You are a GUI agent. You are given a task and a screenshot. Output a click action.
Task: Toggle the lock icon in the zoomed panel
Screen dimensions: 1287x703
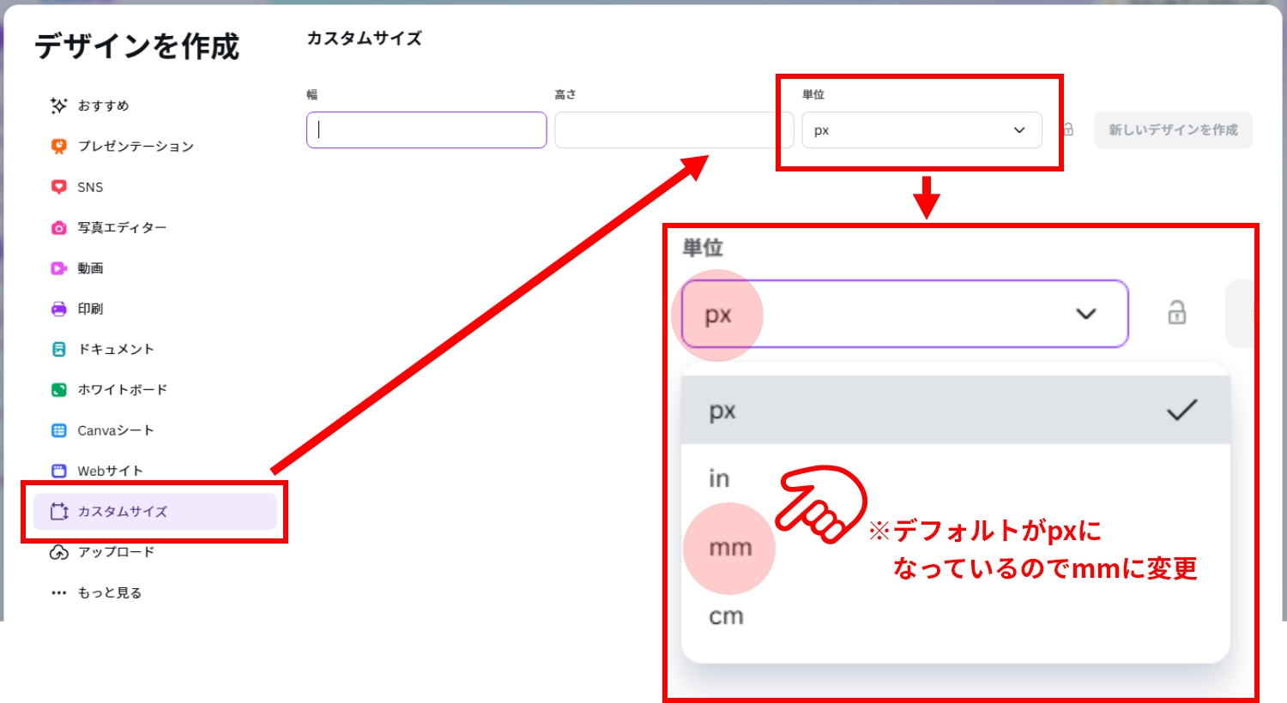pos(1176,314)
